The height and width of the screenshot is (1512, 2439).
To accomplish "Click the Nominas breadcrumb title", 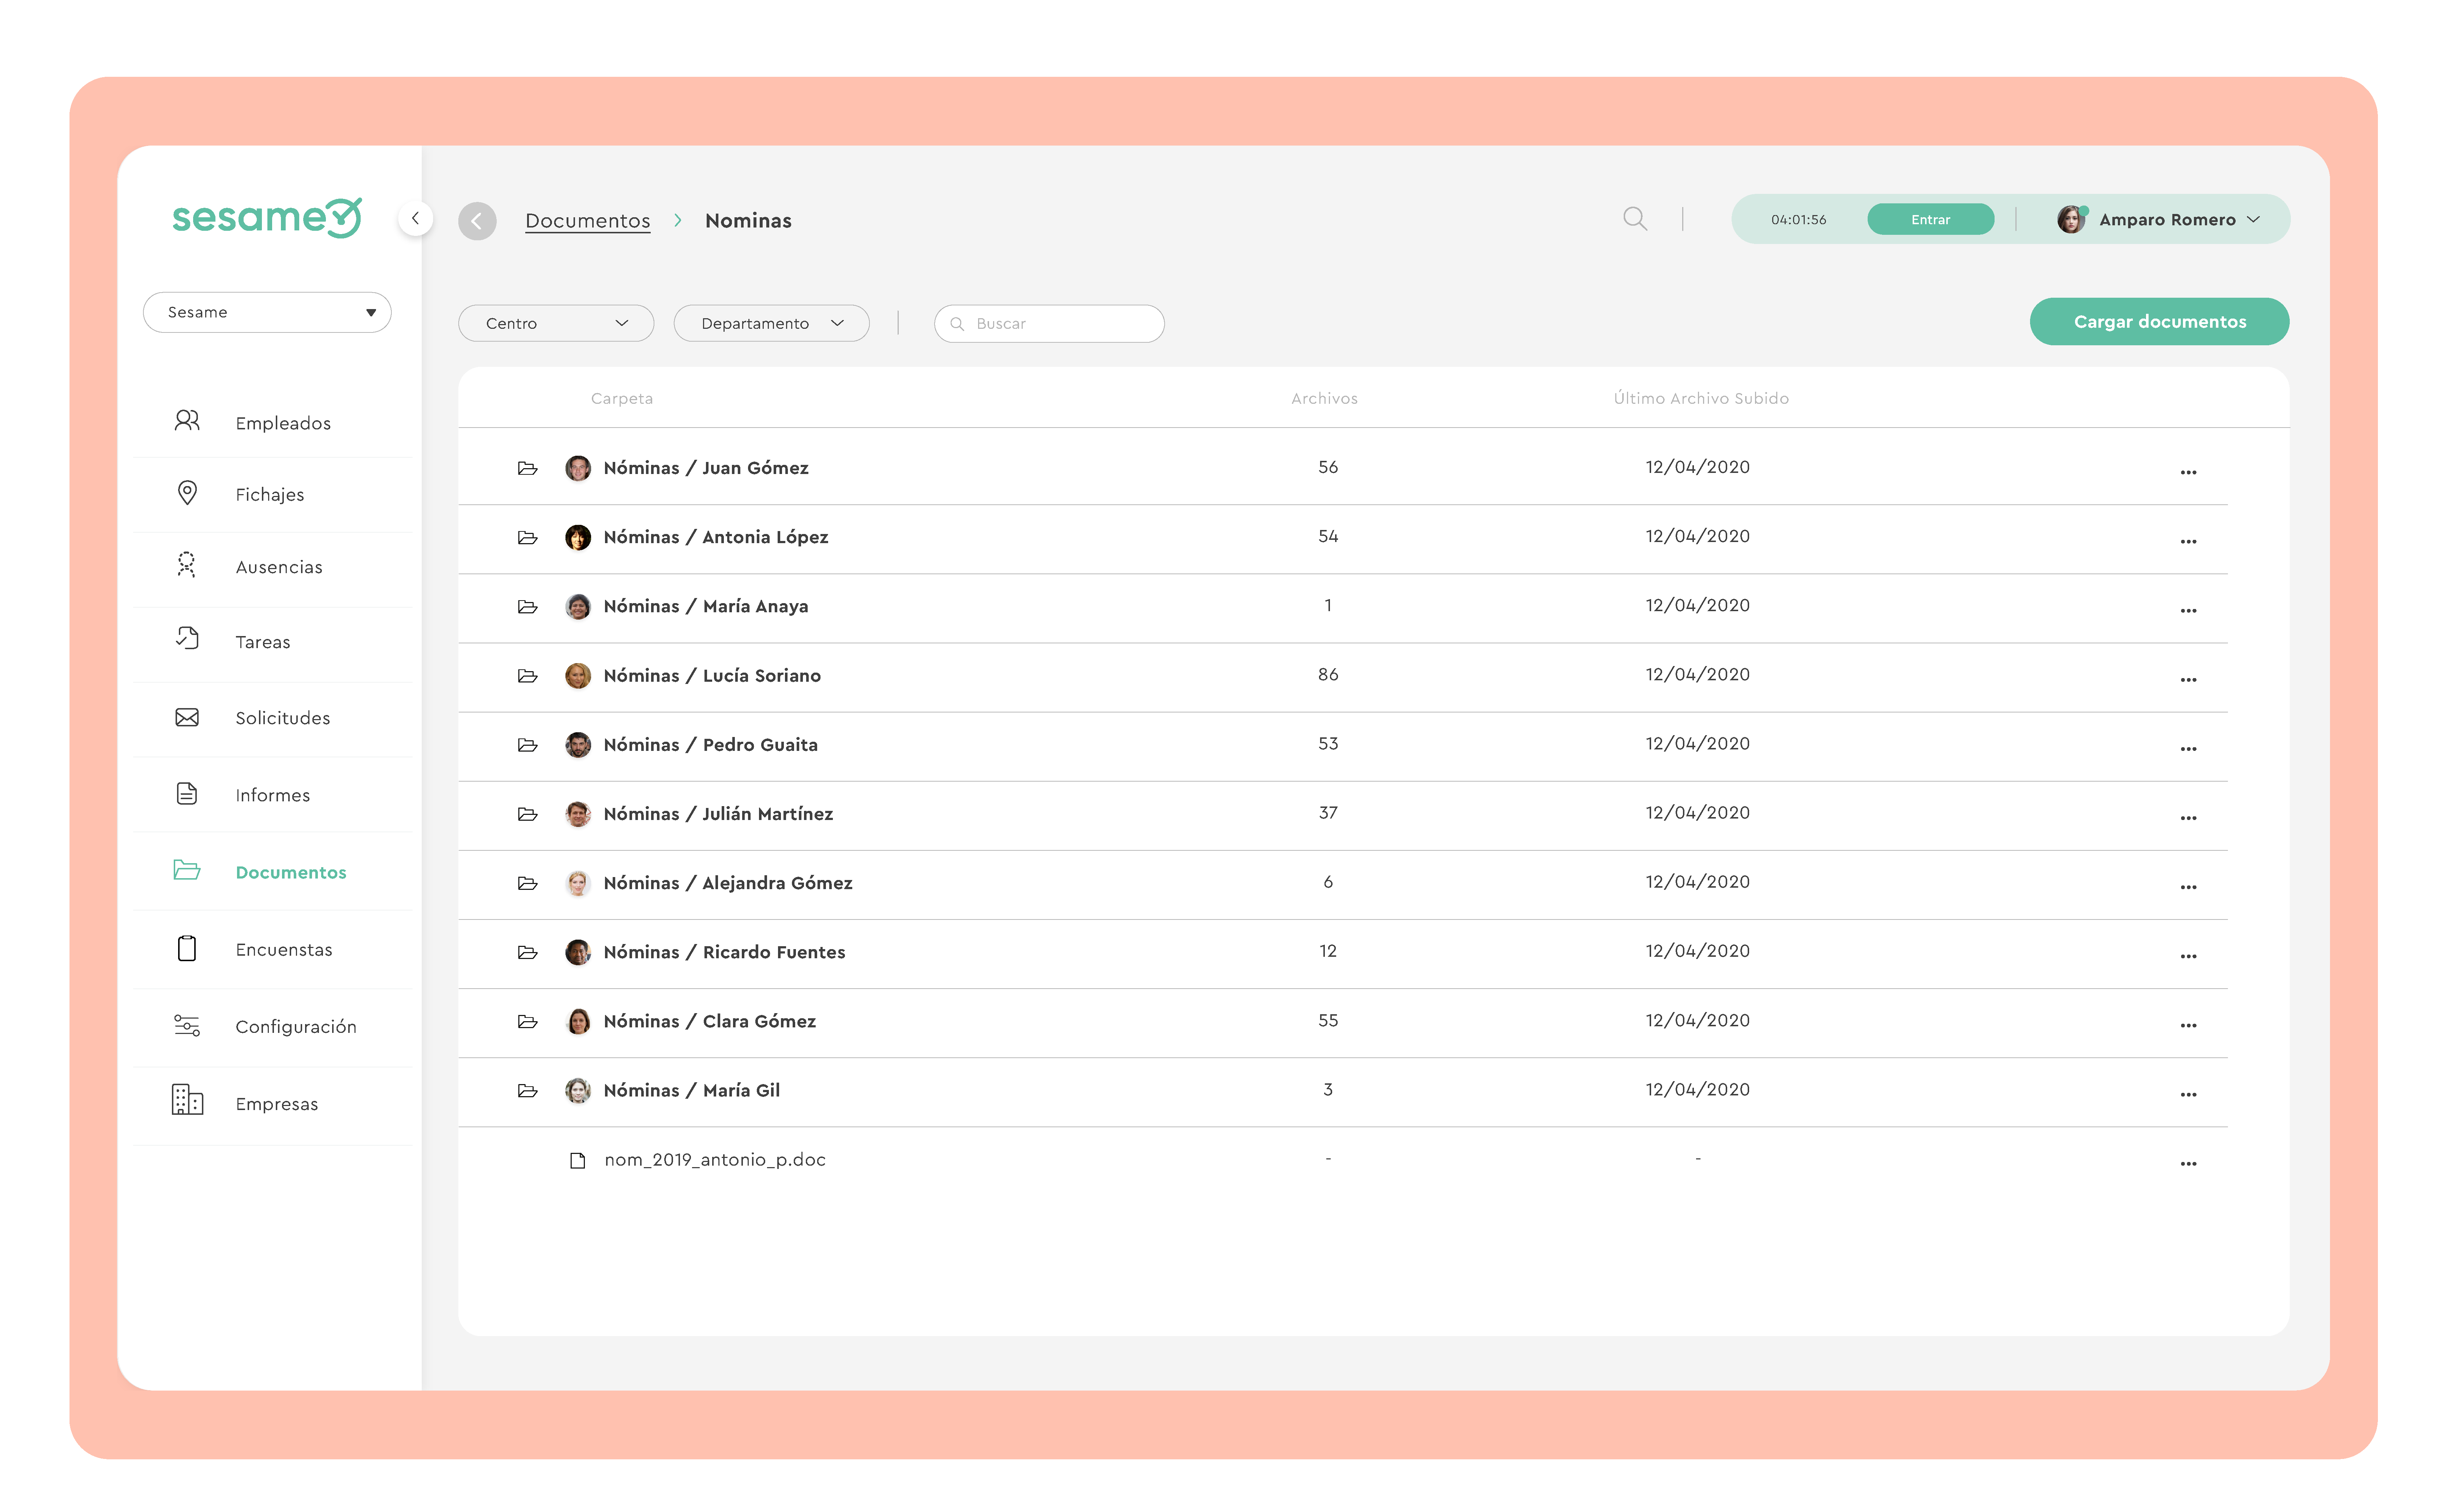I will (748, 221).
